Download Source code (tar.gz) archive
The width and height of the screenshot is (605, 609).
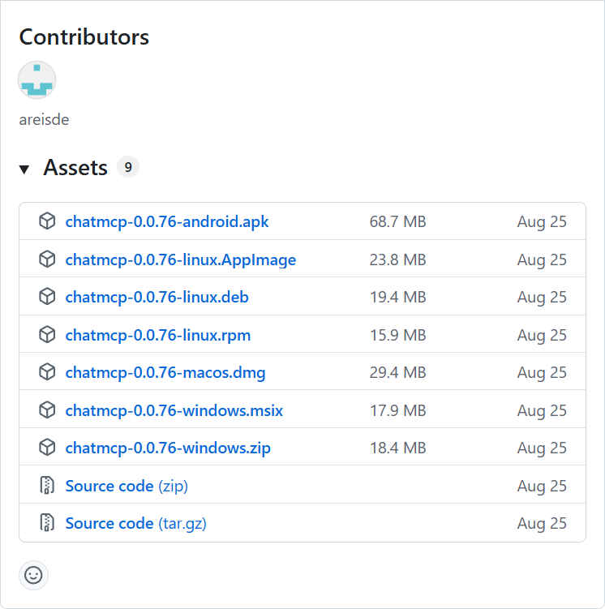[135, 523]
